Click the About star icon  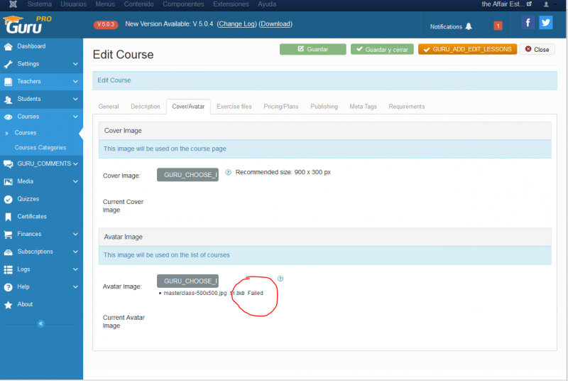(x=8, y=304)
